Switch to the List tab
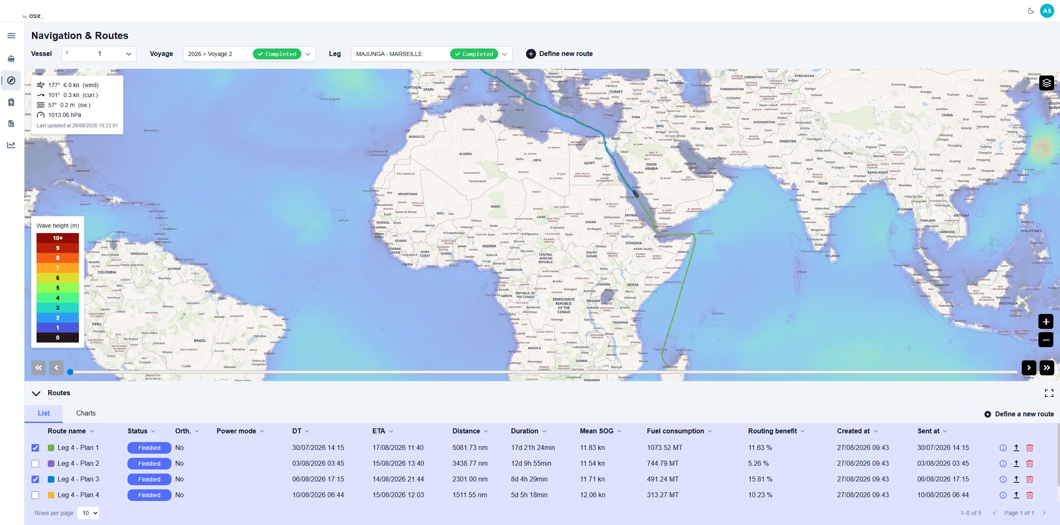The image size is (1060, 525). point(44,413)
